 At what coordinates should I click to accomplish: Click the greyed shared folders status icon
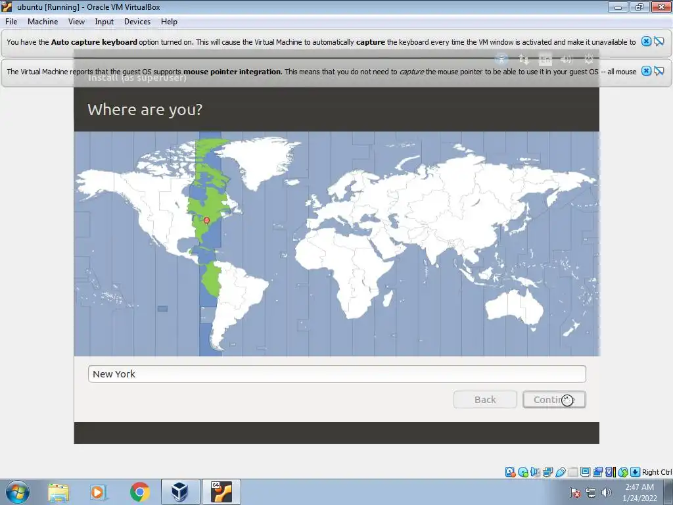pos(573,472)
